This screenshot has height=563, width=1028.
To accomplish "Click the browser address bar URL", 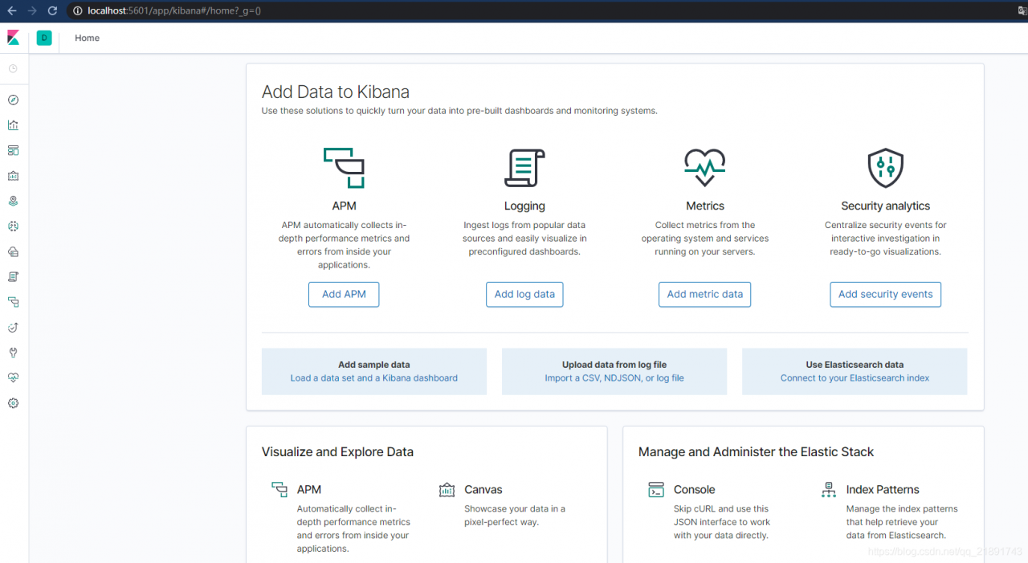I will (x=174, y=10).
